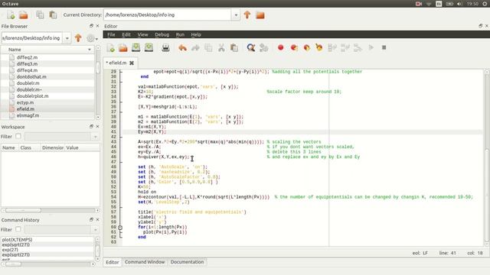This screenshot has height=275, width=490.
Task: Click the Current Directory path field
Action: (x=168, y=15)
